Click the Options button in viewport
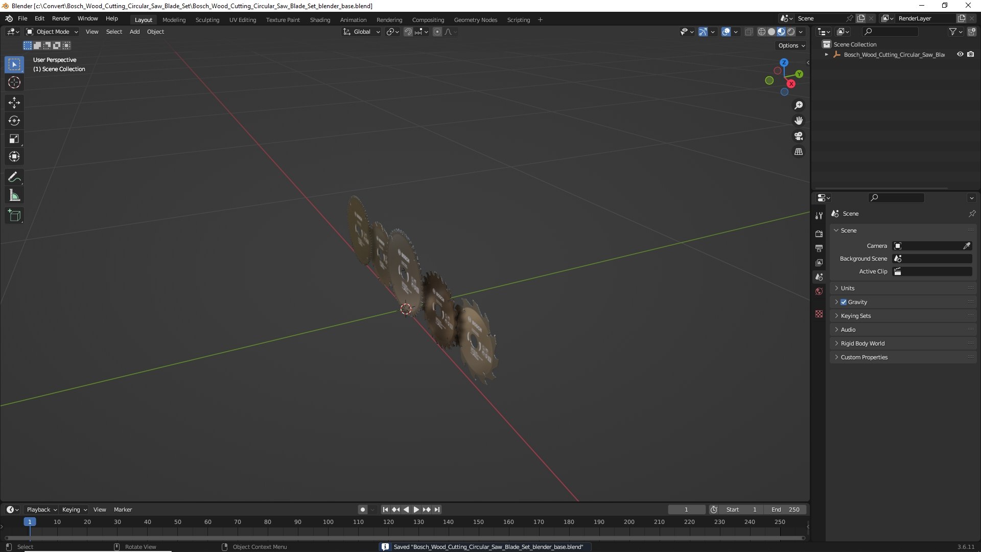The image size is (981, 552). [x=791, y=45]
